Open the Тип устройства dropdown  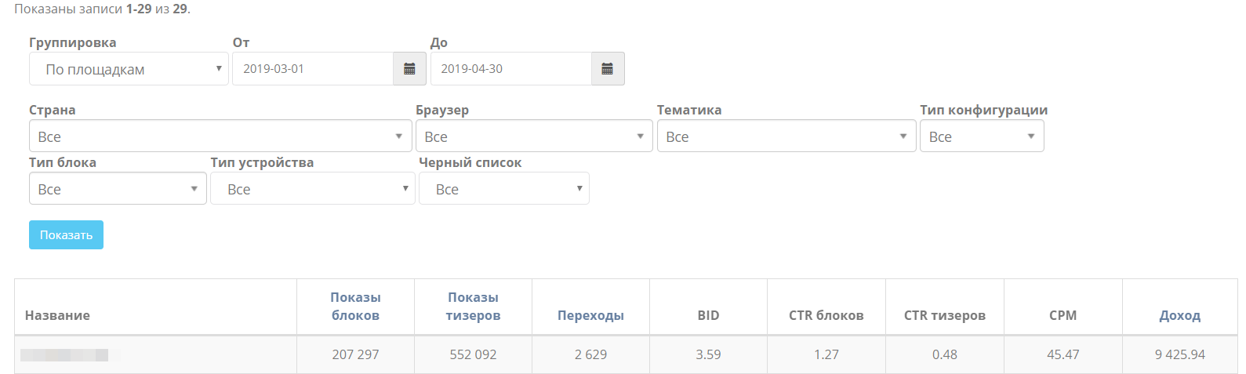pos(312,189)
